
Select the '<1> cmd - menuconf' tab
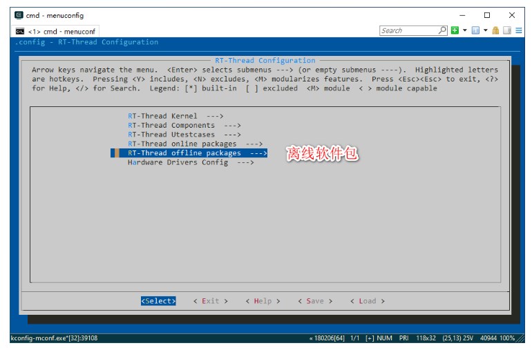tap(56, 32)
